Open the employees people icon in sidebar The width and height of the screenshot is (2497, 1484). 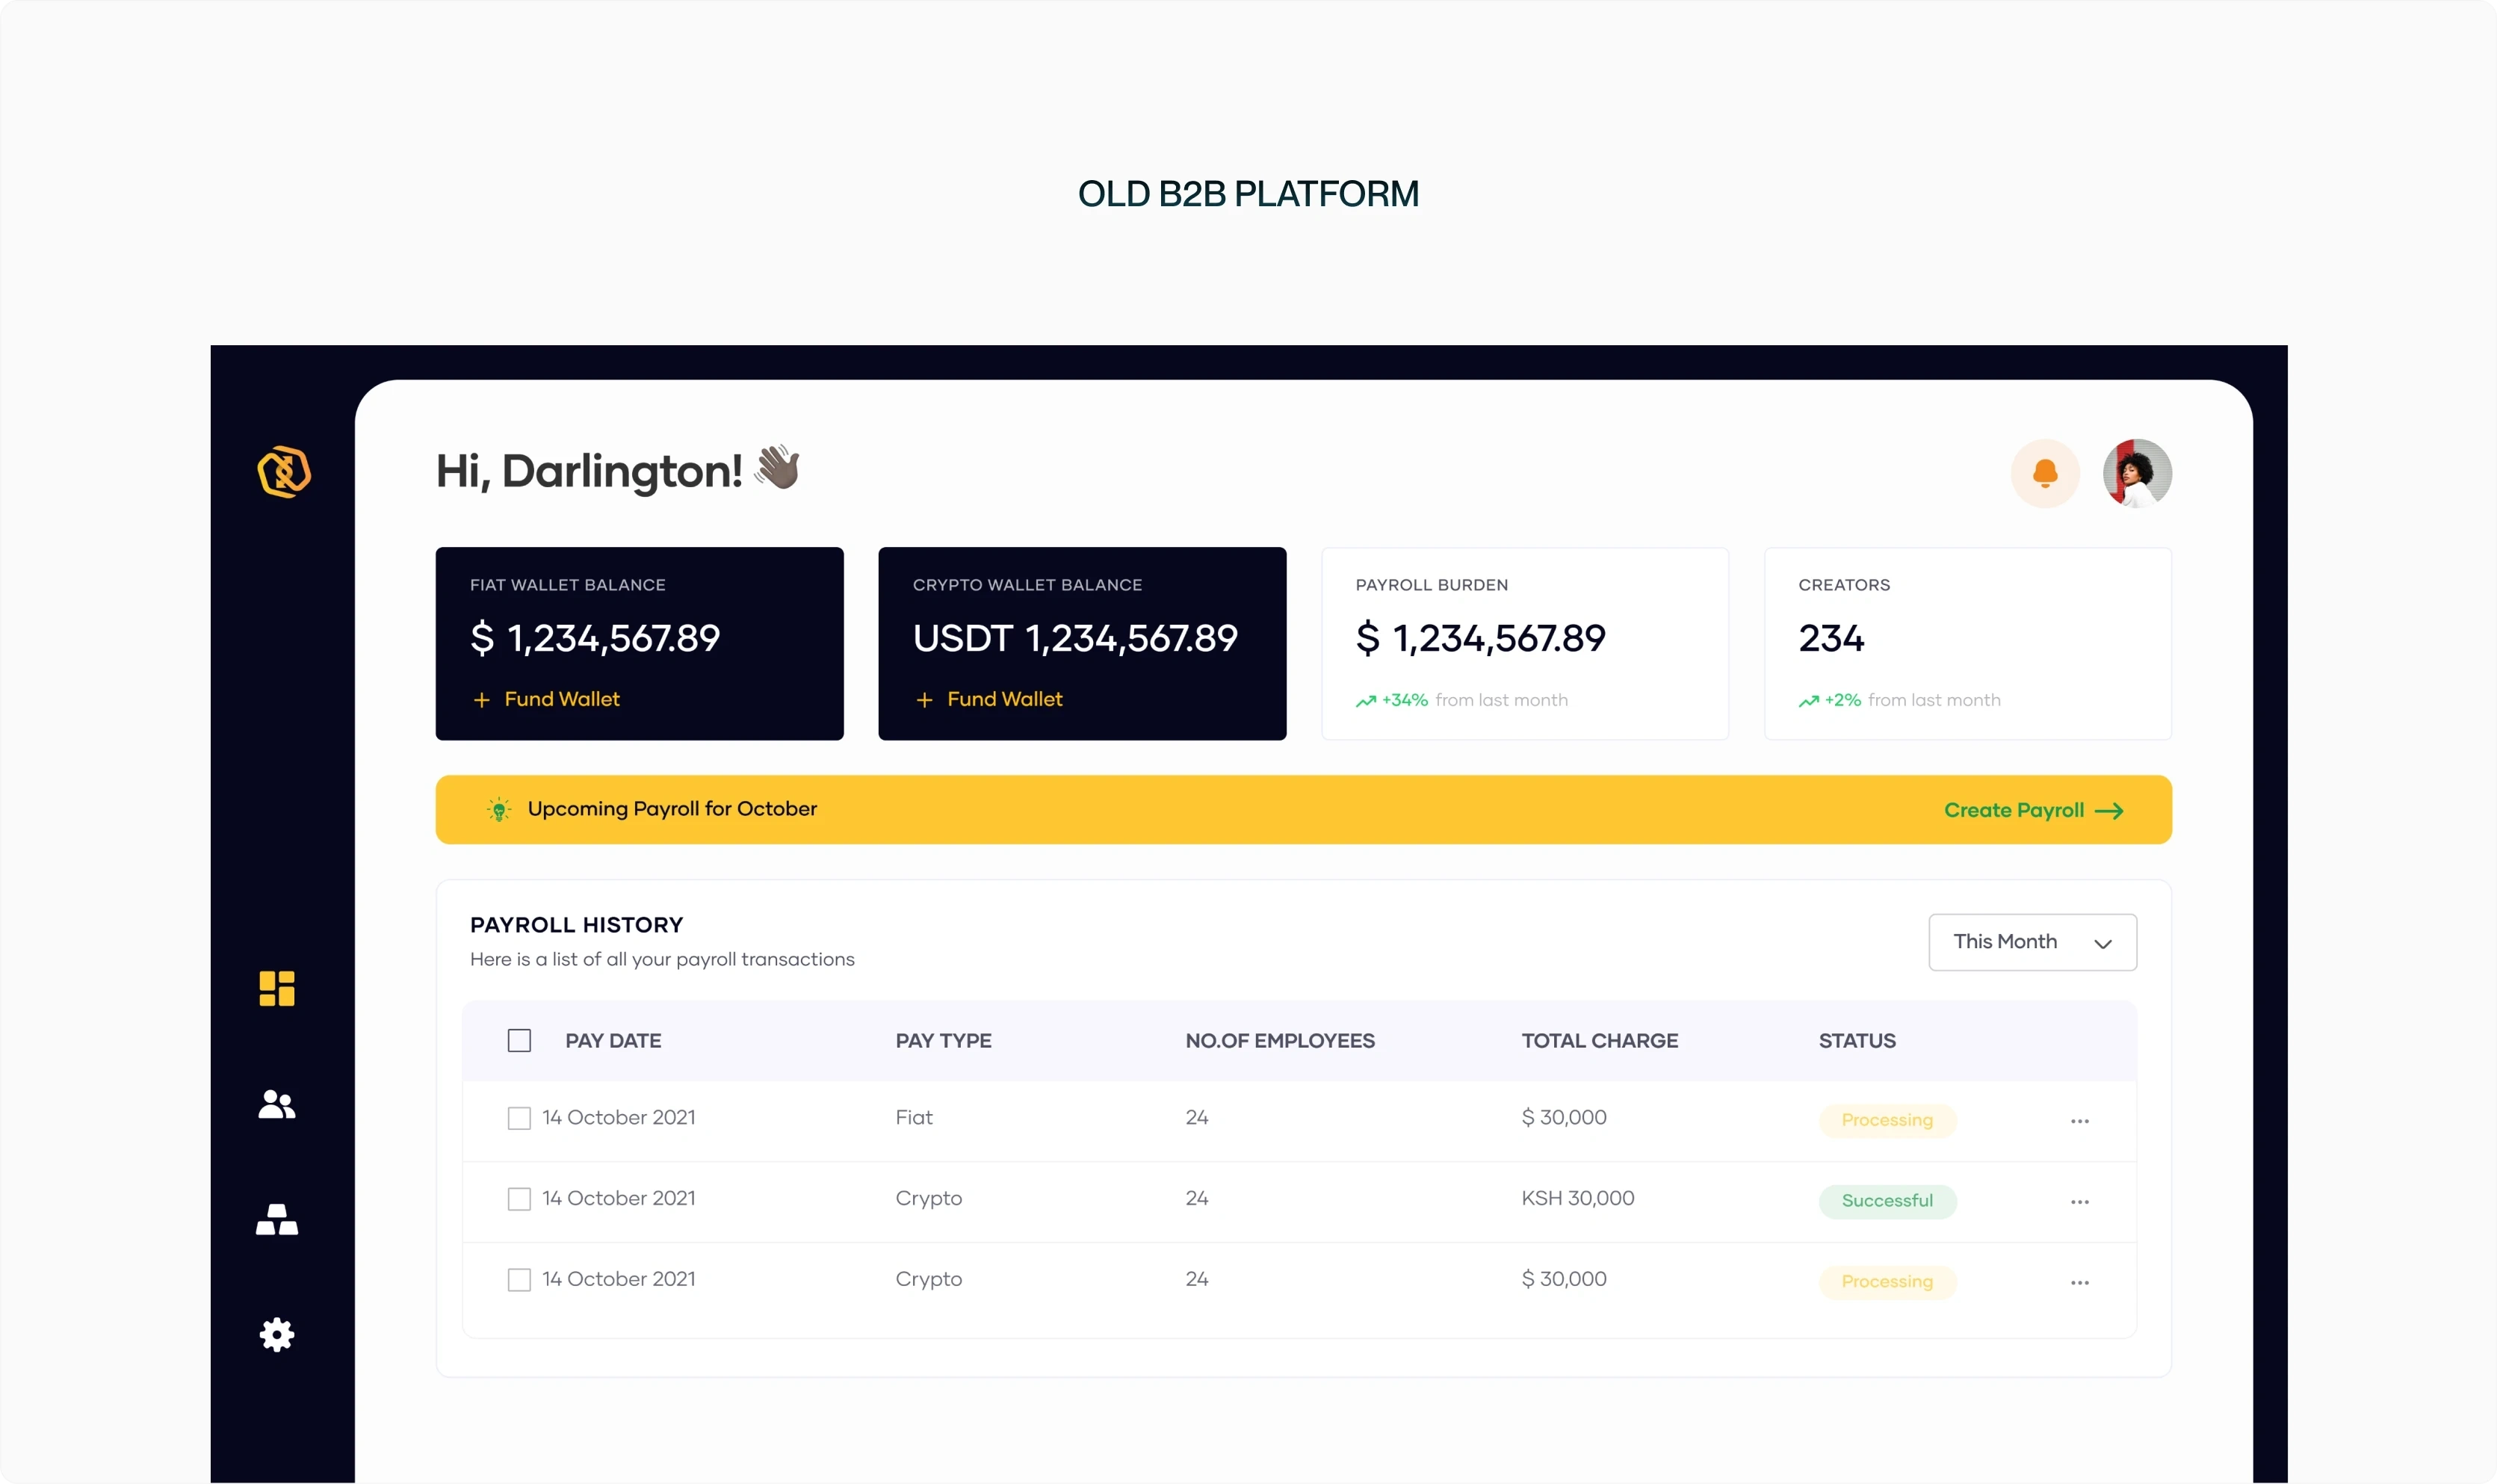pos(277,1104)
